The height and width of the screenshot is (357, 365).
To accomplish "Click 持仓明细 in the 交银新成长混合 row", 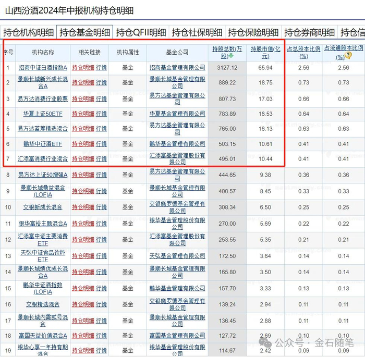I will tap(83, 207).
